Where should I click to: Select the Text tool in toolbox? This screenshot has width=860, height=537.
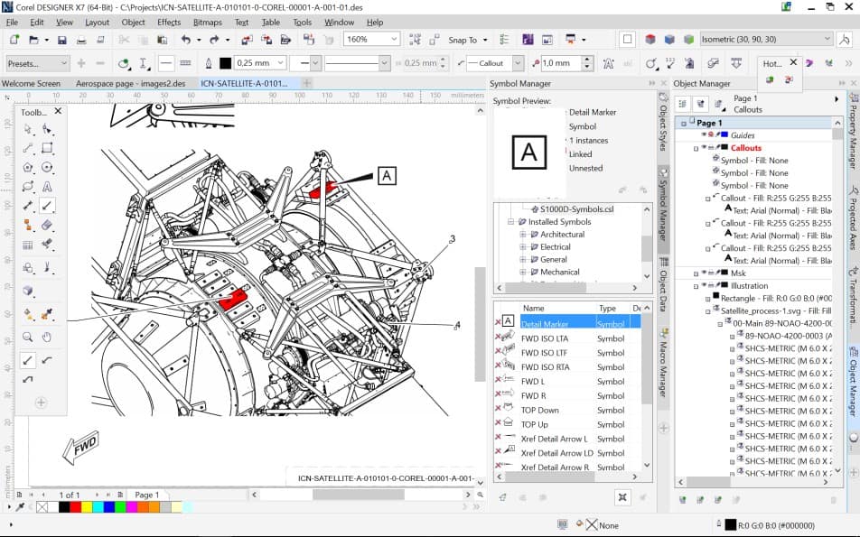click(x=47, y=187)
